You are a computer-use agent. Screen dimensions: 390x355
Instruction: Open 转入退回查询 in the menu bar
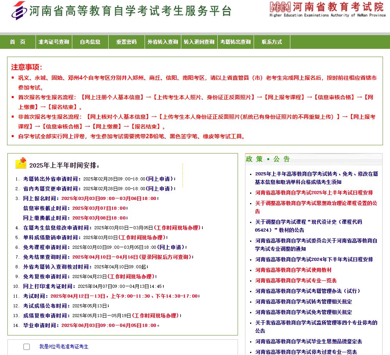click(x=199, y=41)
